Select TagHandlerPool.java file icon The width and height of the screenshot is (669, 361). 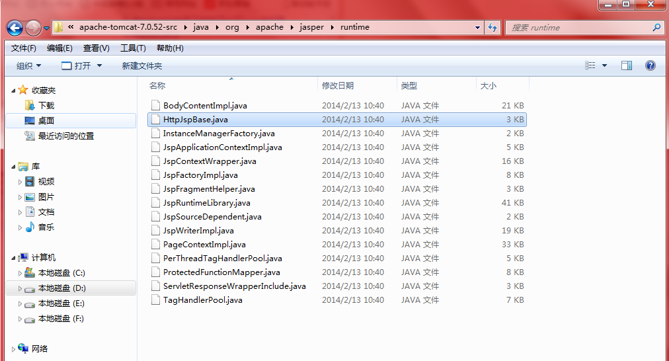tap(156, 300)
